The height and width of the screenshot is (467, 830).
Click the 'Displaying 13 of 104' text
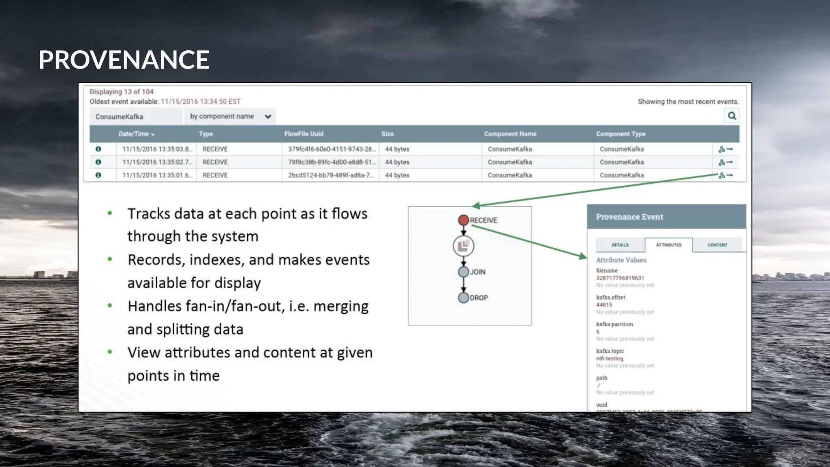click(122, 92)
